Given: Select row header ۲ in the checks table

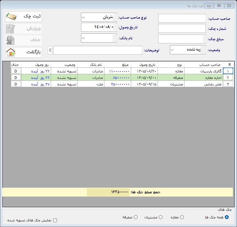Looking at the screenshot, I should click(x=228, y=77).
